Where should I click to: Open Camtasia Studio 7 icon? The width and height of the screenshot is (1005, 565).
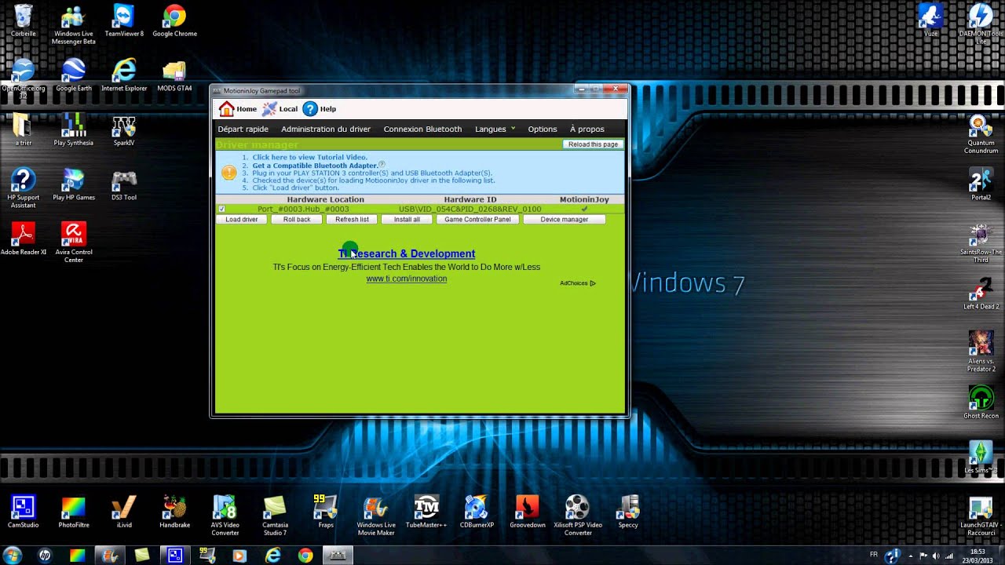click(275, 516)
